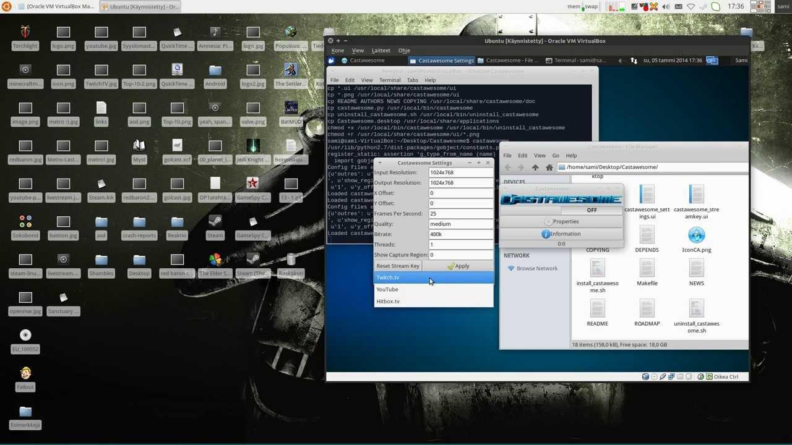Click the host Ubuntu launcher logo
This screenshot has width=792, height=445.
tap(6, 6)
